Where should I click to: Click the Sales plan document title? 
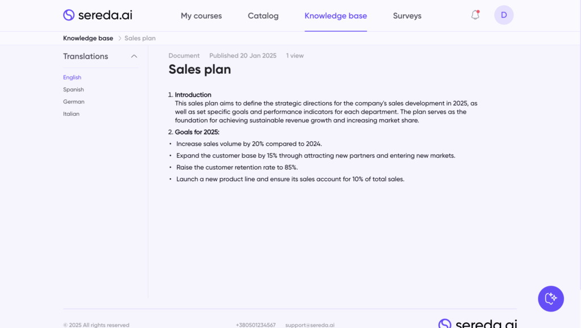pos(200,70)
